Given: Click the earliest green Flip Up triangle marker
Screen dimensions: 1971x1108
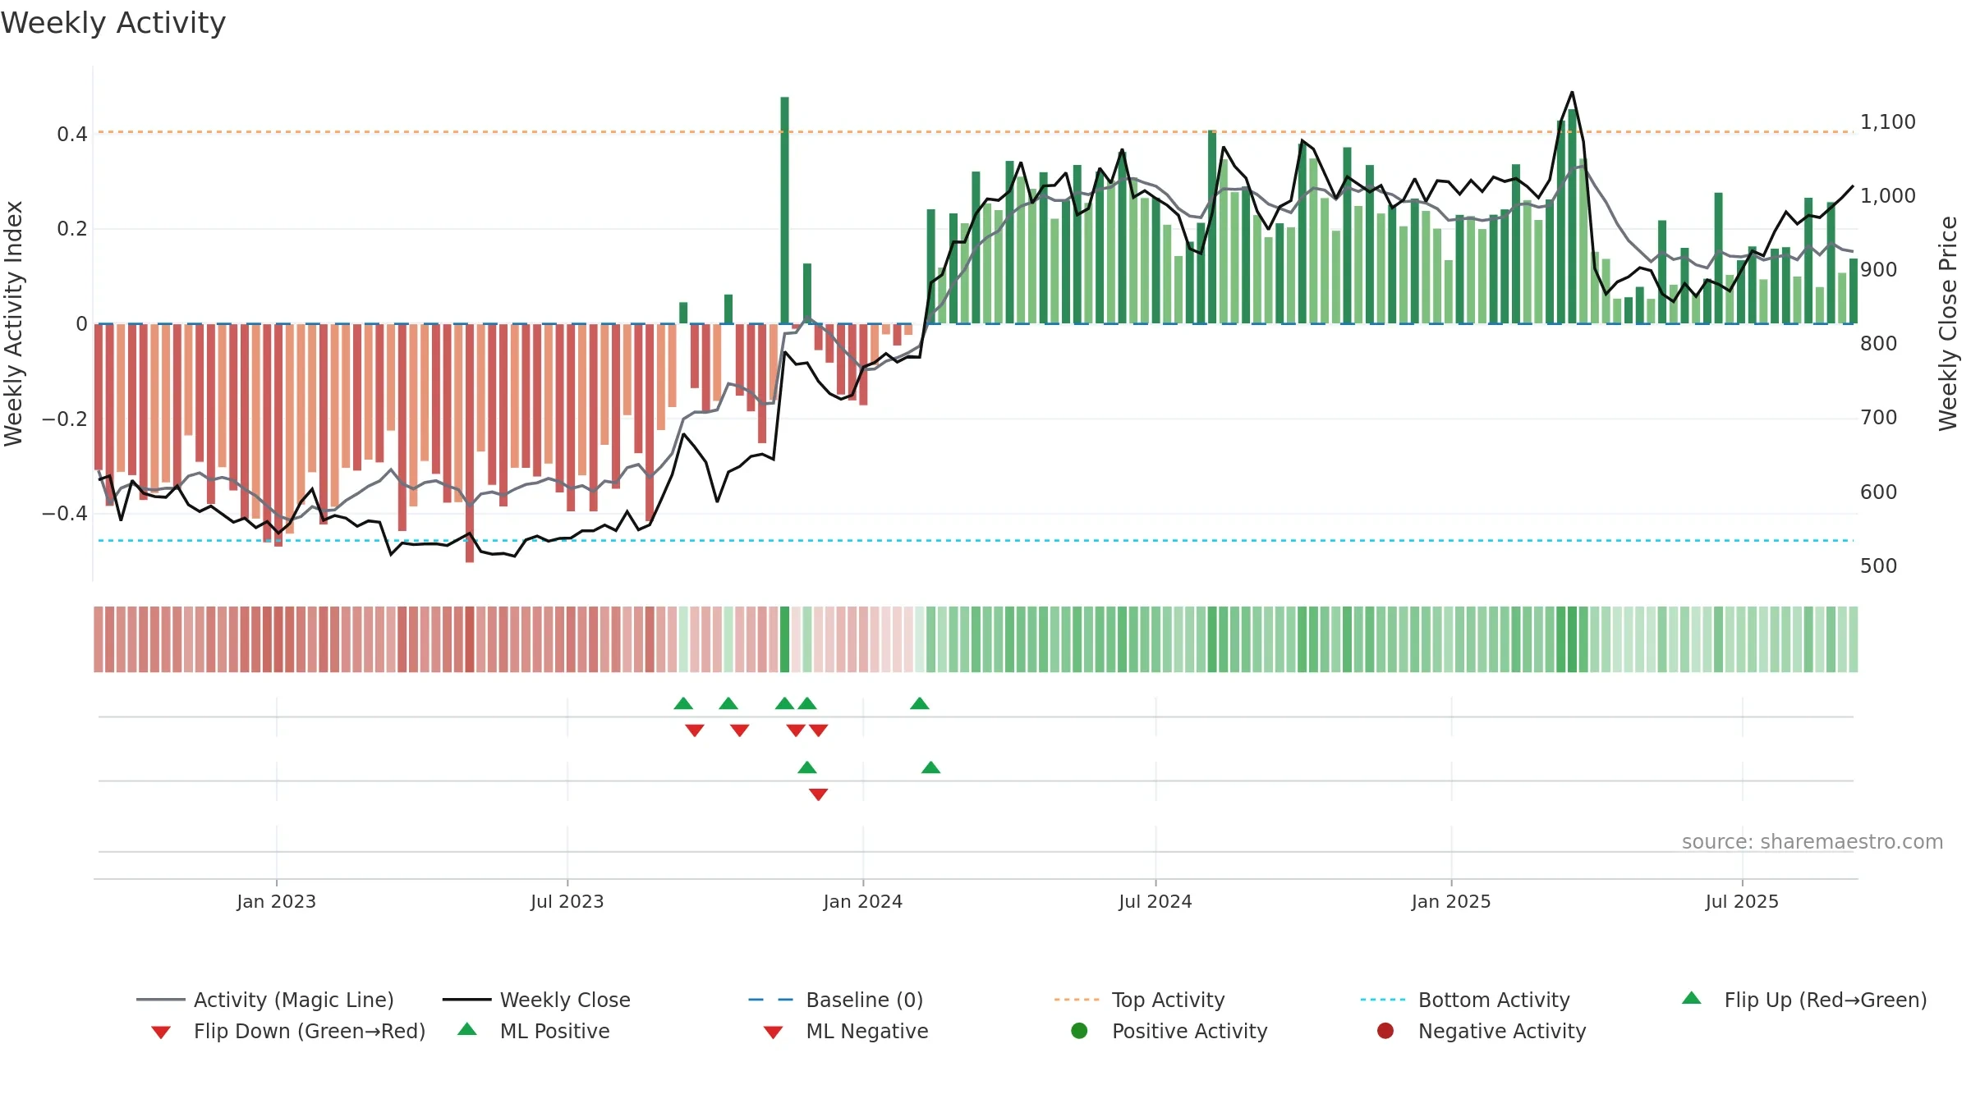Looking at the screenshot, I should point(683,703).
